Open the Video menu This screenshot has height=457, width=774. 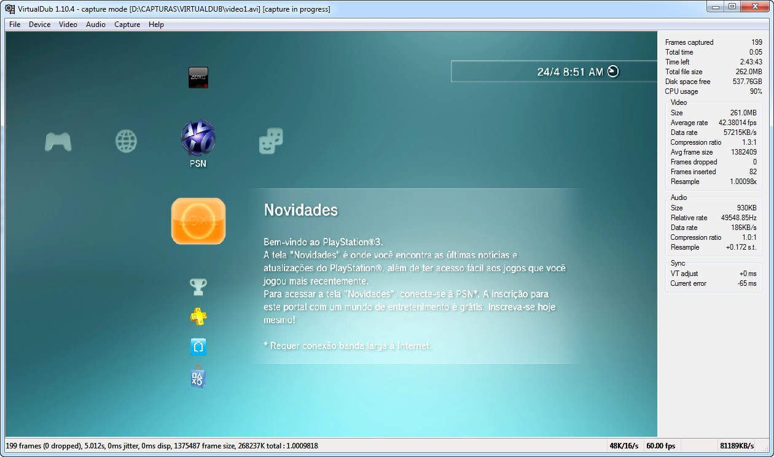(x=68, y=25)
